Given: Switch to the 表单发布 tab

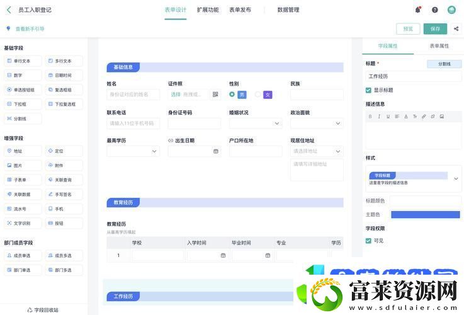Looking at the screenshot, I should (240, 10).
